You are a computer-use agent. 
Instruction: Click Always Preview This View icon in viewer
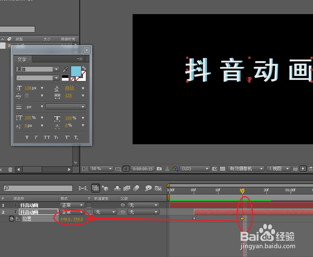click(x=85, y=168)
